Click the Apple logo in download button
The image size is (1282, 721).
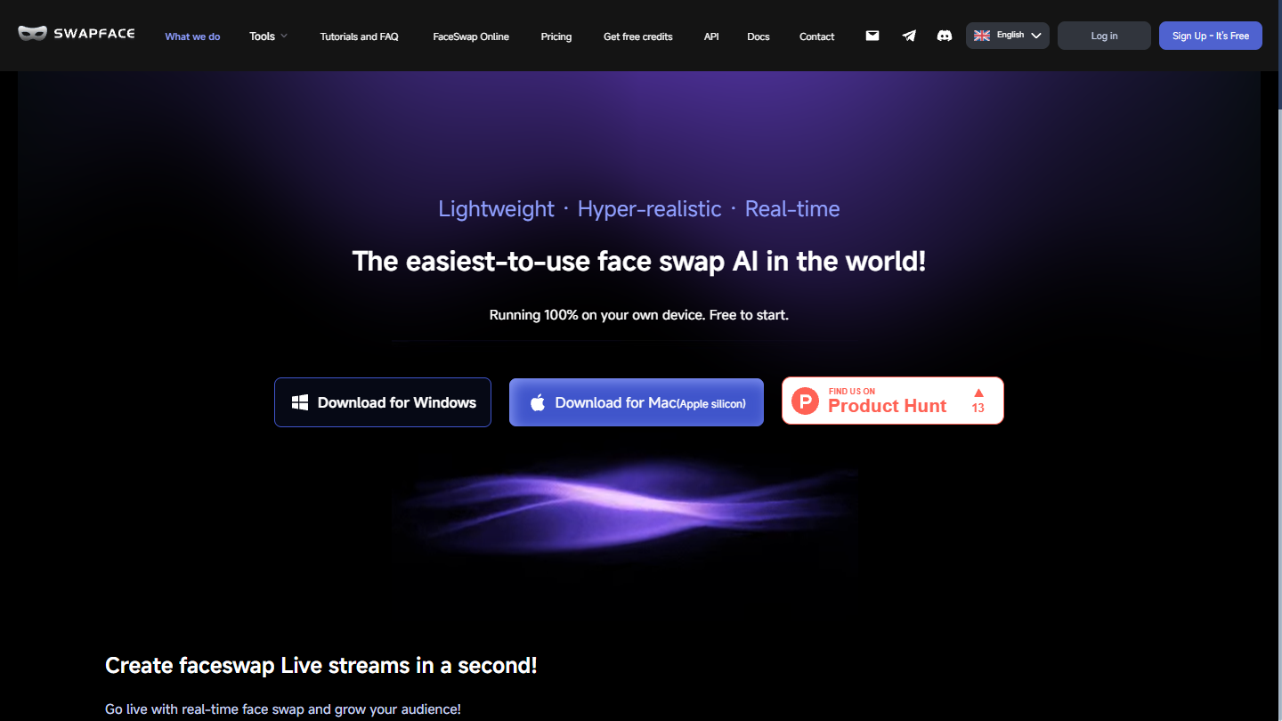[538, 402]
